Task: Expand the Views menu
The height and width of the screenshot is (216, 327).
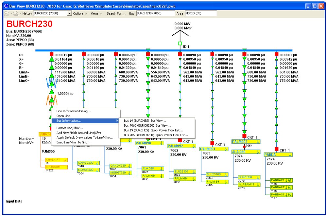Action: (x=96, y=13)
